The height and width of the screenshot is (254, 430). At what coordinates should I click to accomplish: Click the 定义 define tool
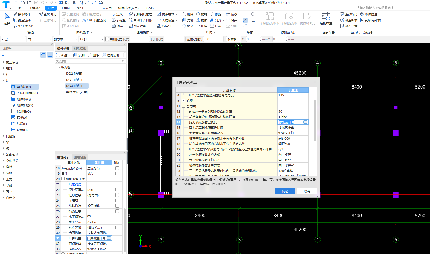[117, 14]
